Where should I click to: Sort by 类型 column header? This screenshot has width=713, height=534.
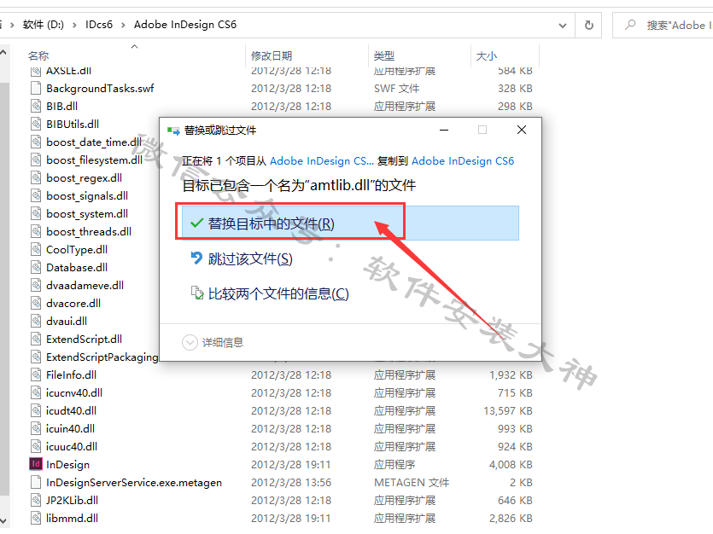[383, 55]
